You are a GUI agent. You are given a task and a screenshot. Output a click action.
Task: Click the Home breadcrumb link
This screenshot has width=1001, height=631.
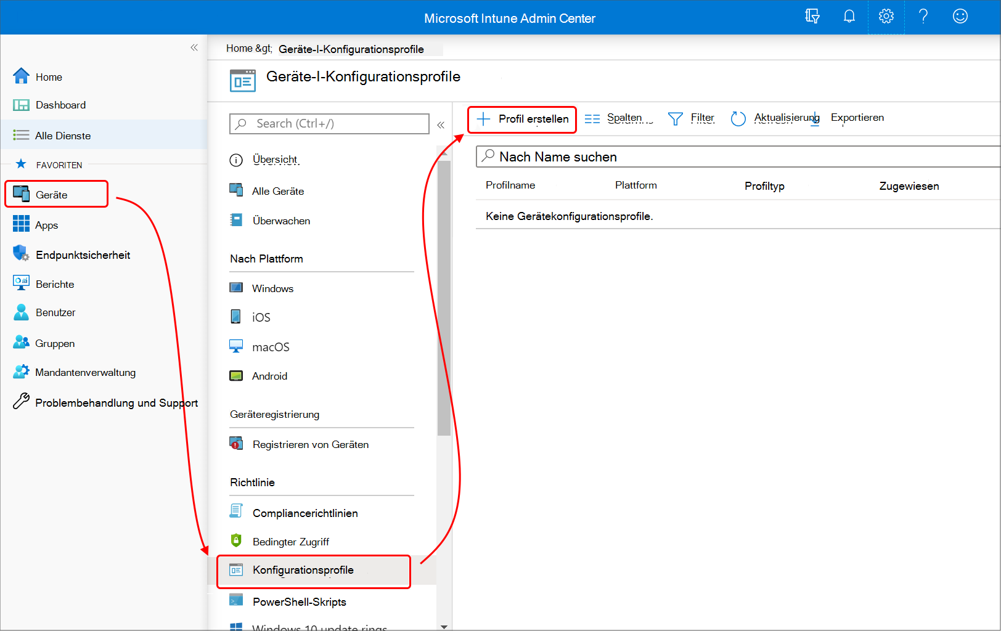pyautogui.click(x=239, y=48)
